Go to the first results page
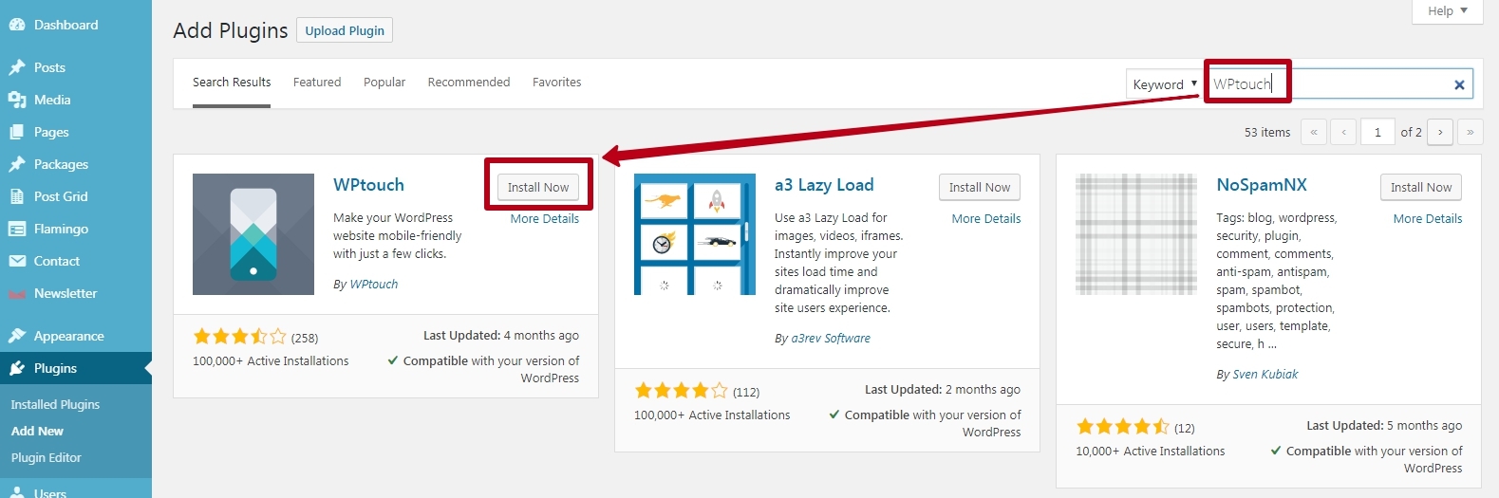Image resolution: width=1499 pixels, height=498 pixels. (x=1314, y=132)
